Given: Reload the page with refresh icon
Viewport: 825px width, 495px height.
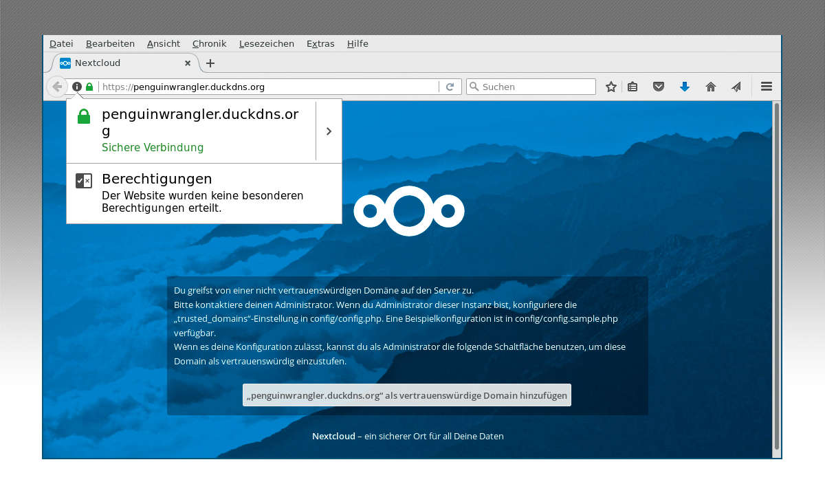Looking at the screenshot, I should pos(450,87).
